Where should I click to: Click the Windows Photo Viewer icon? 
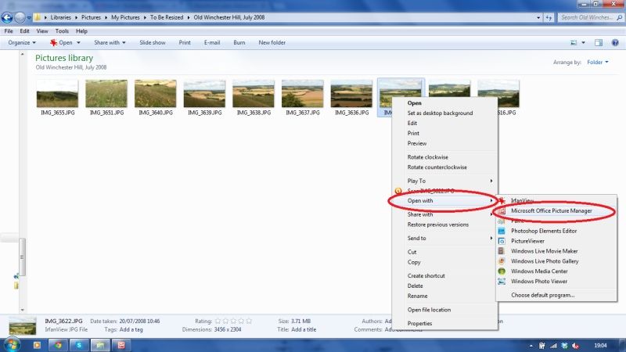coord(502,282)
